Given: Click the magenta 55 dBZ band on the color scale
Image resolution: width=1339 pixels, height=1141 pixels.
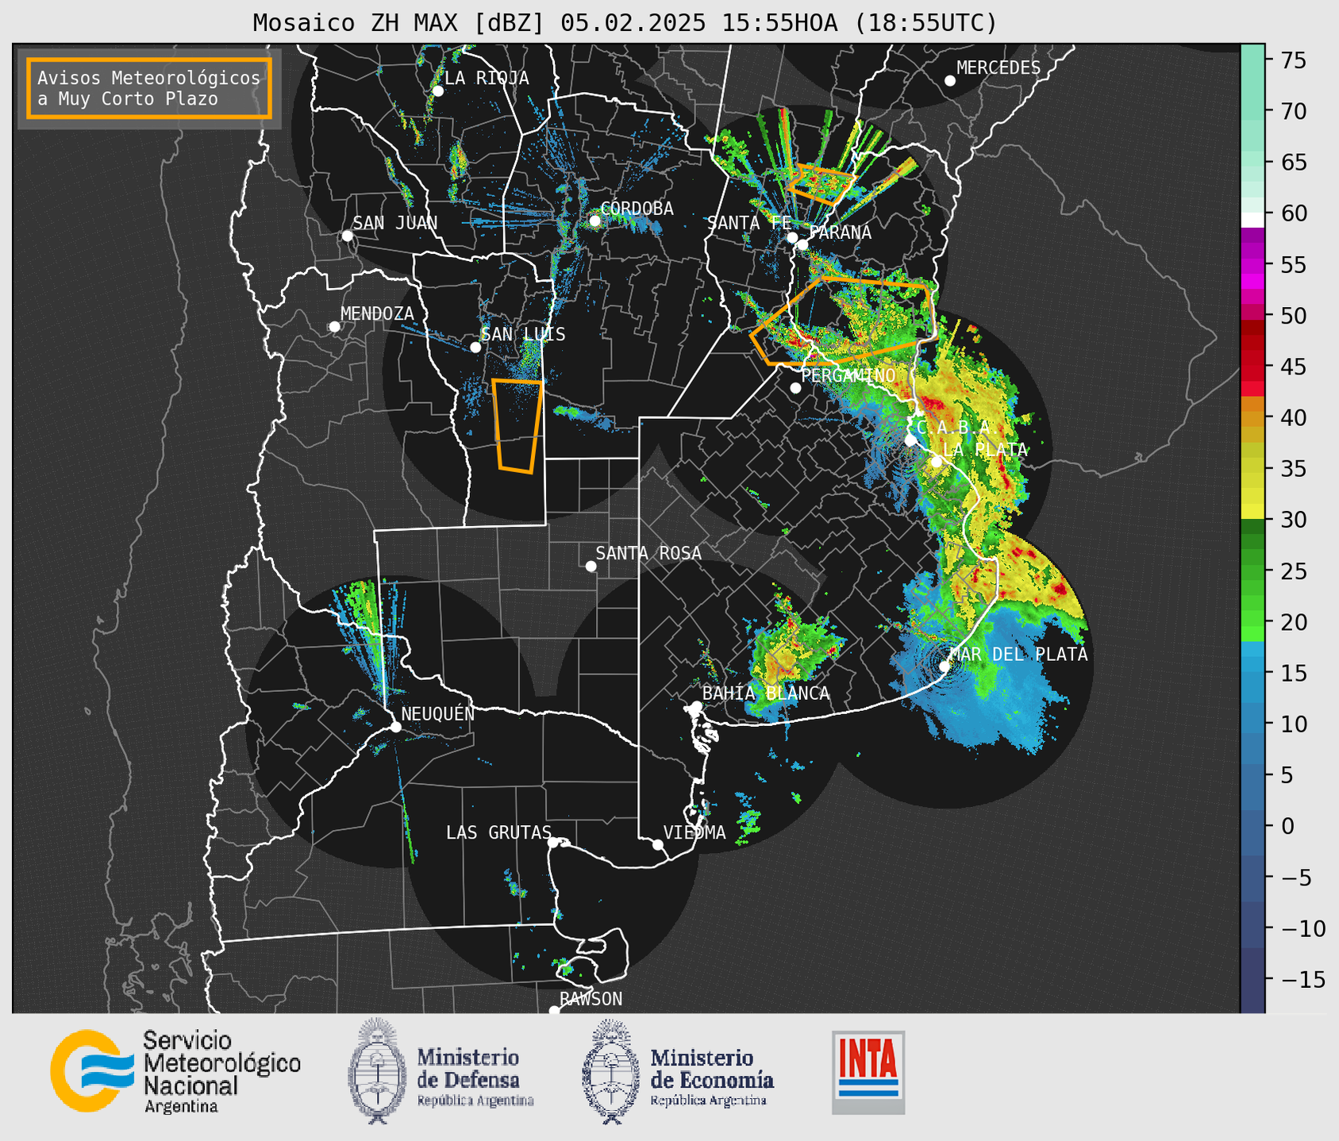Looking at the screenshot, I should coord(1252,264).
